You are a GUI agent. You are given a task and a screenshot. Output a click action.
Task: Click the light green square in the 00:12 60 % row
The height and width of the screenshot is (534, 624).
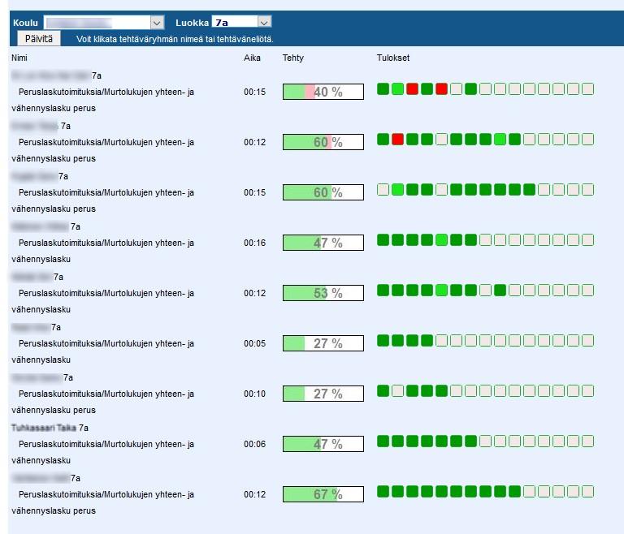pos(500,139)
